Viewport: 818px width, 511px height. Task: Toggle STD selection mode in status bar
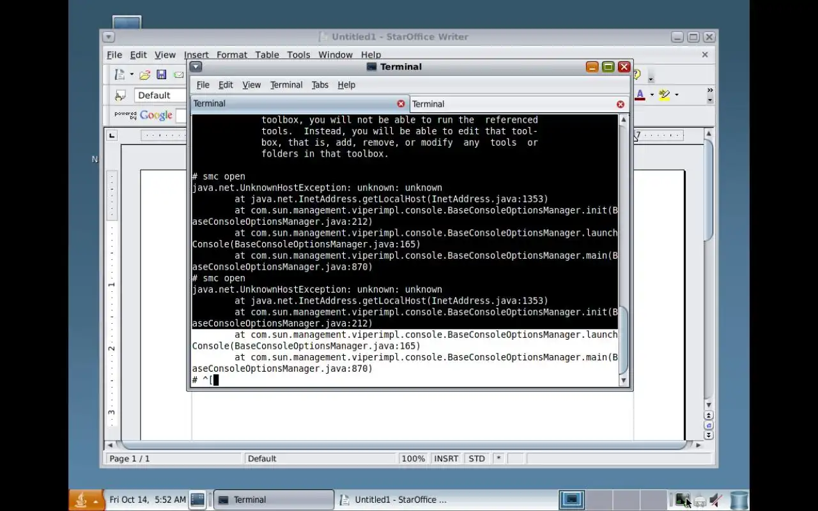(477, 459)
